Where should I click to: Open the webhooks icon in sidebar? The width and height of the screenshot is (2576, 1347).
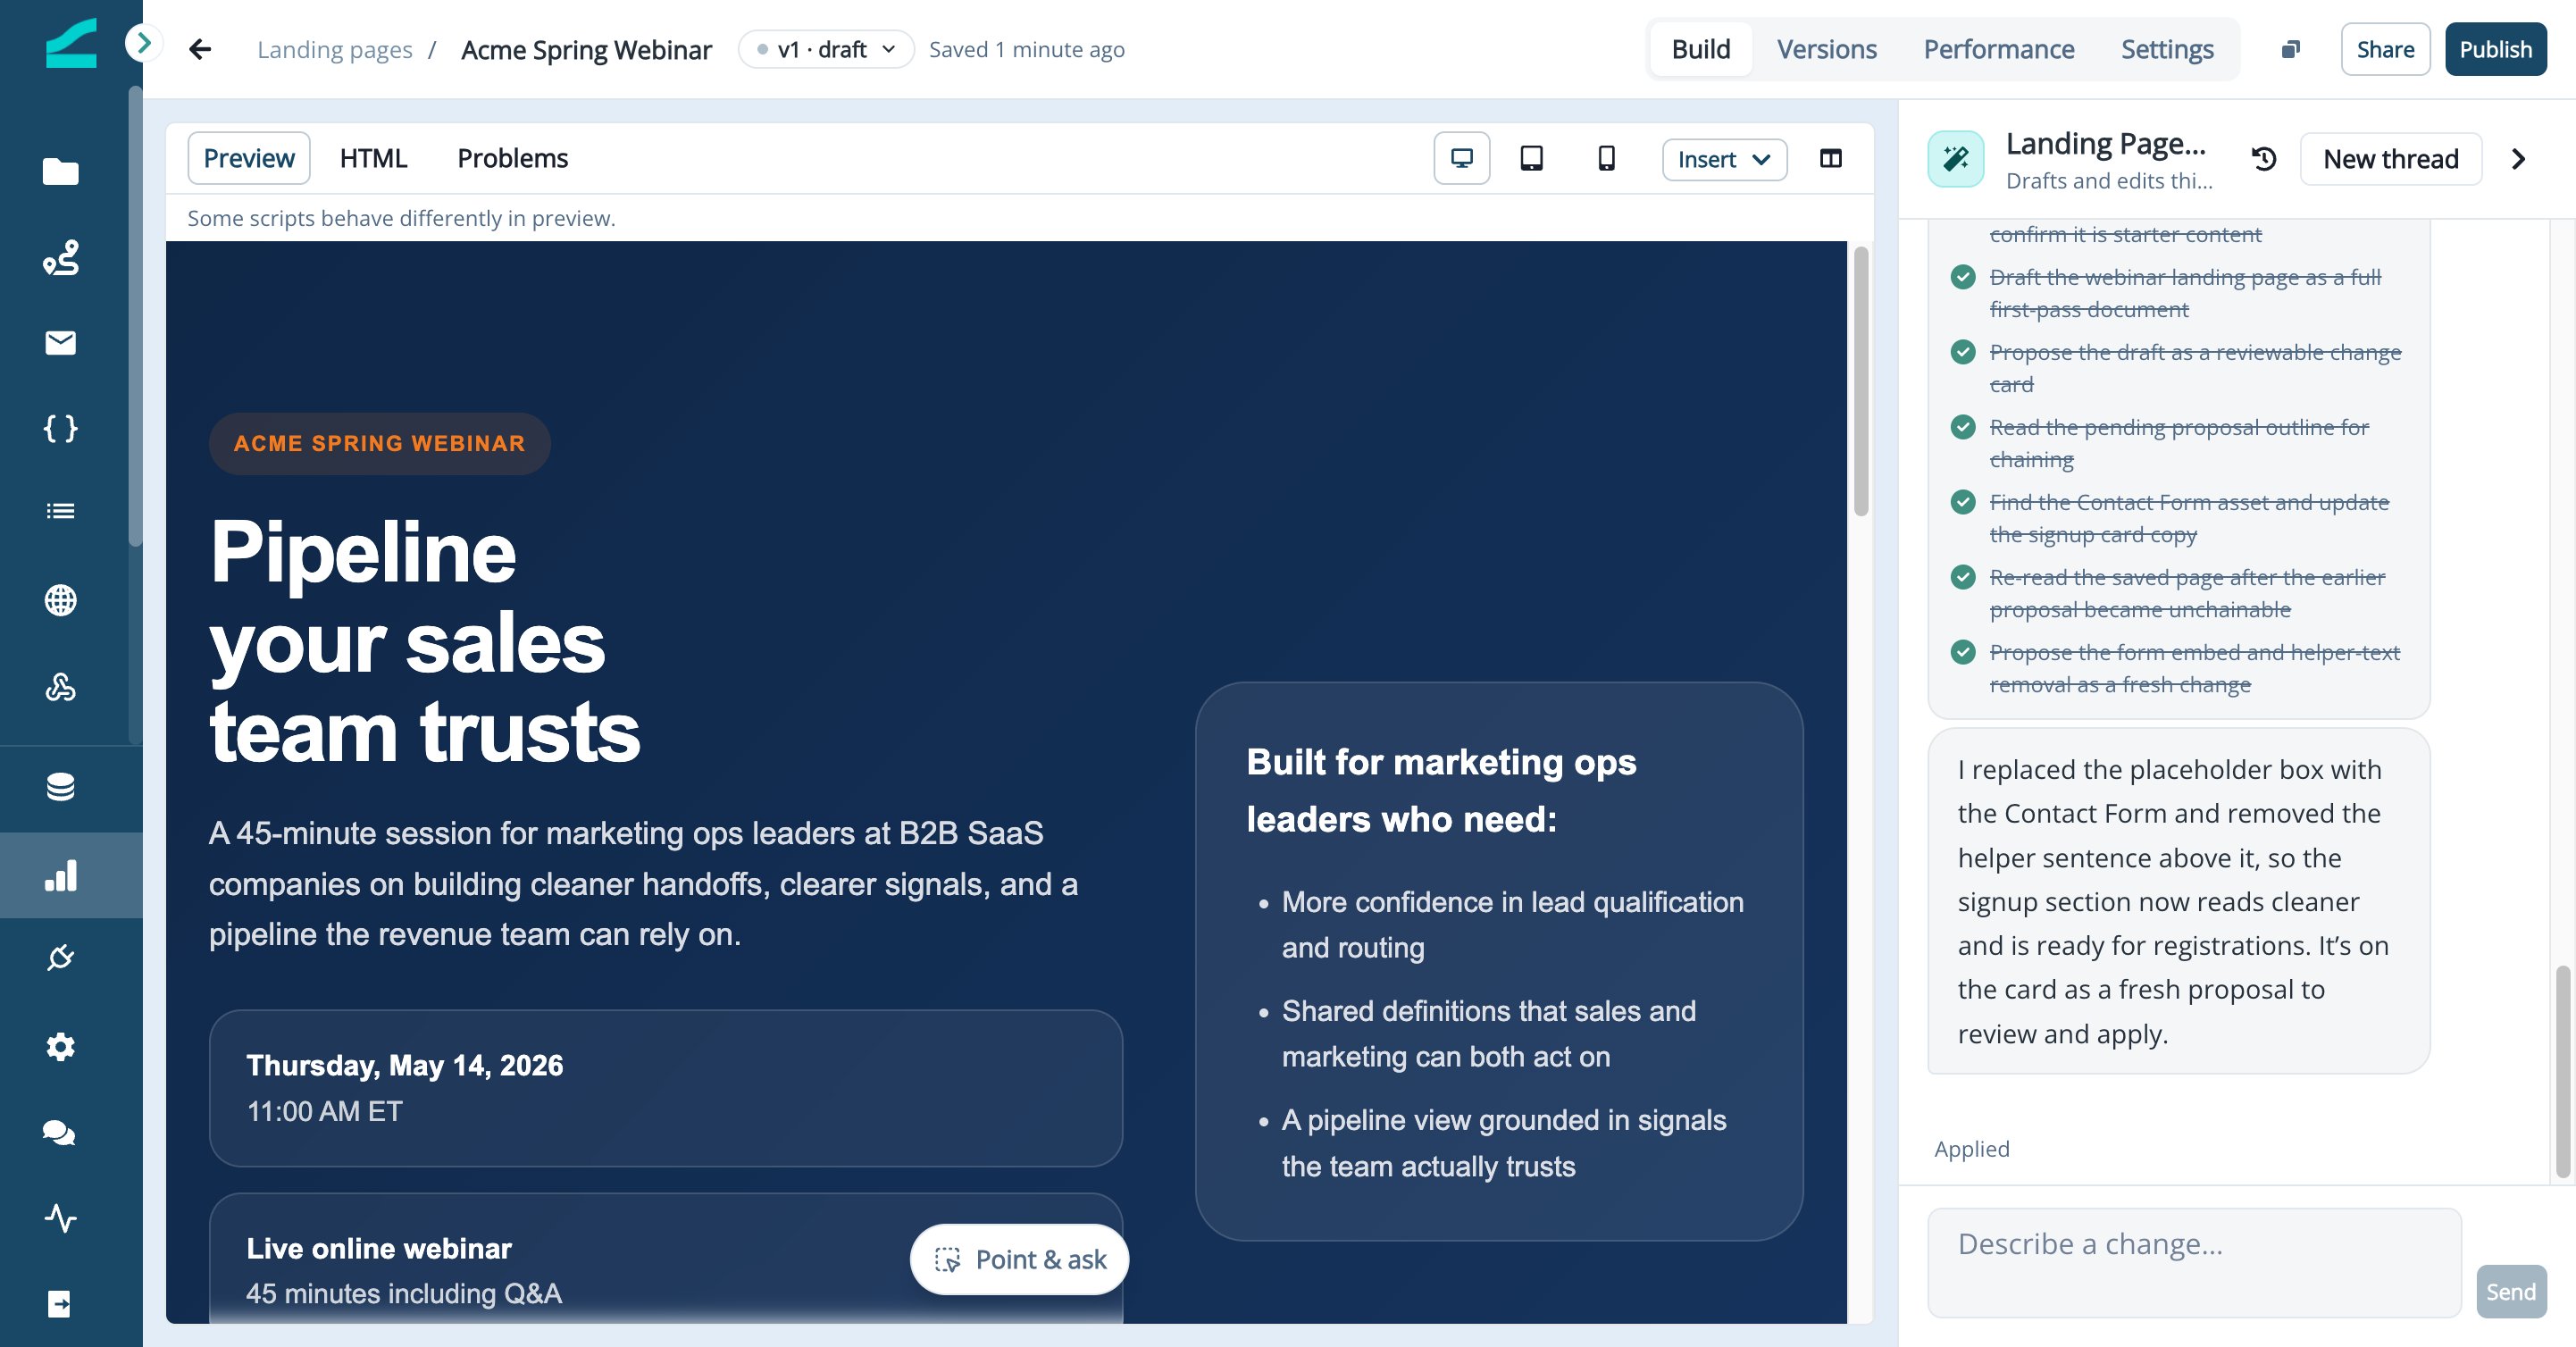pos(61,686)
